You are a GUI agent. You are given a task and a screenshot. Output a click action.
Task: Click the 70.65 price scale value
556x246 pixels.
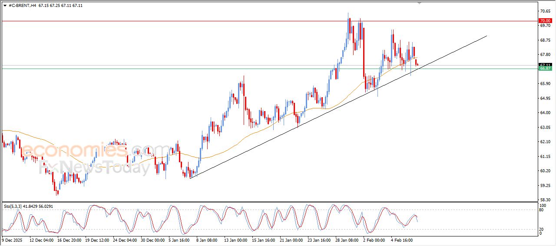click(x=544, y=11)
